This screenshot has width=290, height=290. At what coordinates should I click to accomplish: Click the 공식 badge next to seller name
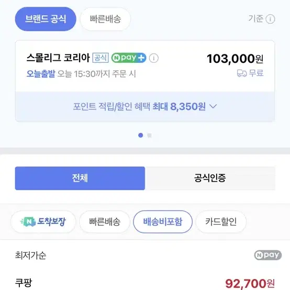(101, 58)
